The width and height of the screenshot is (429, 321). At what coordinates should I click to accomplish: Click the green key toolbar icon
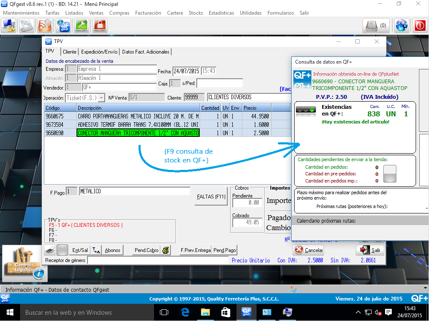(82, 26)
